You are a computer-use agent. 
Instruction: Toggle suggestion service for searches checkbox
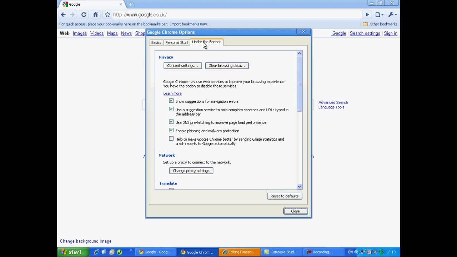[x=171, y=109]
